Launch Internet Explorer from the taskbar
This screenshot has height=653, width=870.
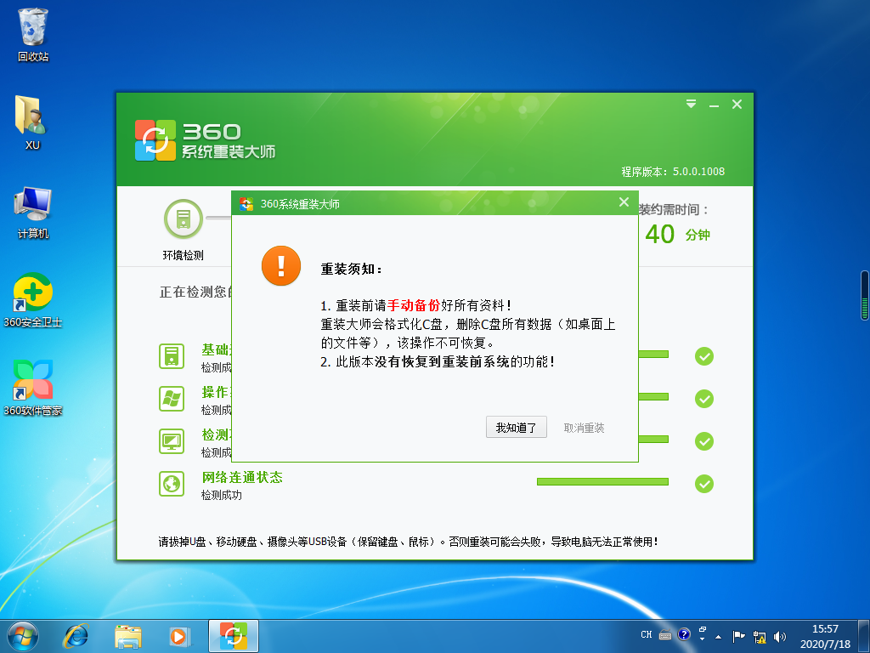(76, 635)
